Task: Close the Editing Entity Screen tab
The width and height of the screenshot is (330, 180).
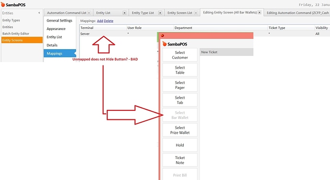Action: [260, 12]
